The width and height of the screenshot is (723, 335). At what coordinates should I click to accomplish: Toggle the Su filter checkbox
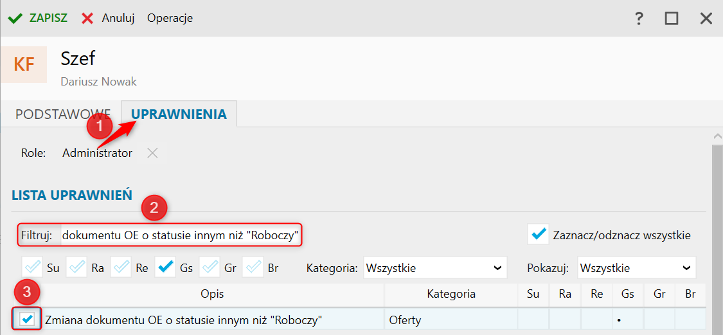pyautogui.click(x=32, y=267)
